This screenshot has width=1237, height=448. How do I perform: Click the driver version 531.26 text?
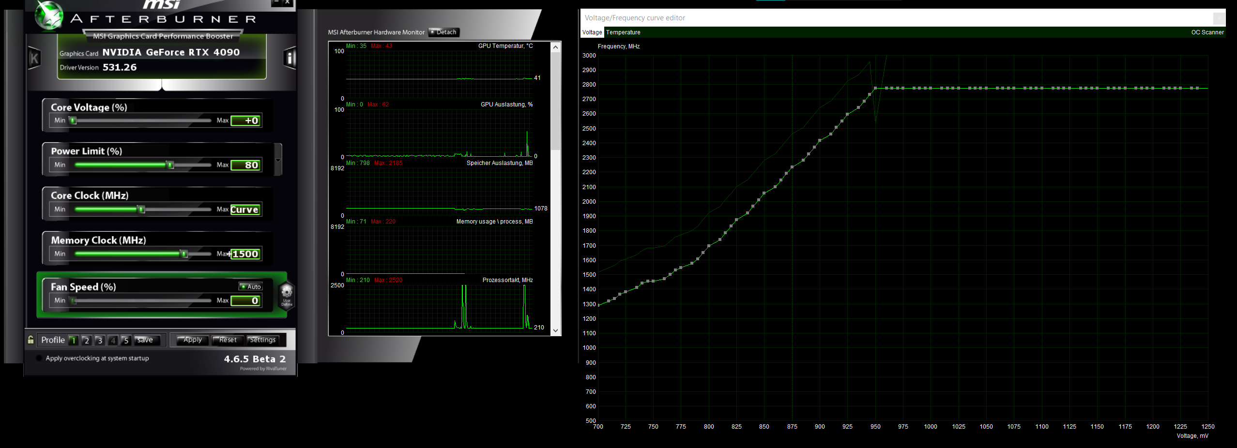click(x=120, y=67)
